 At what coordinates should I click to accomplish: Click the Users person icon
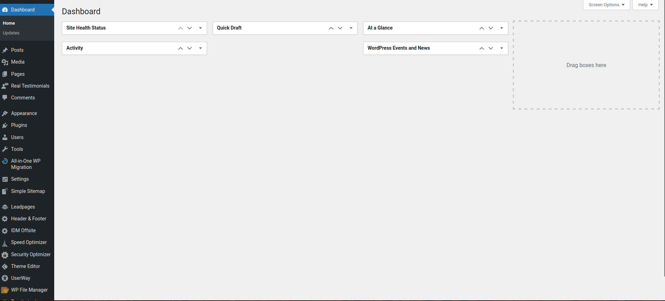coord(5,137)
